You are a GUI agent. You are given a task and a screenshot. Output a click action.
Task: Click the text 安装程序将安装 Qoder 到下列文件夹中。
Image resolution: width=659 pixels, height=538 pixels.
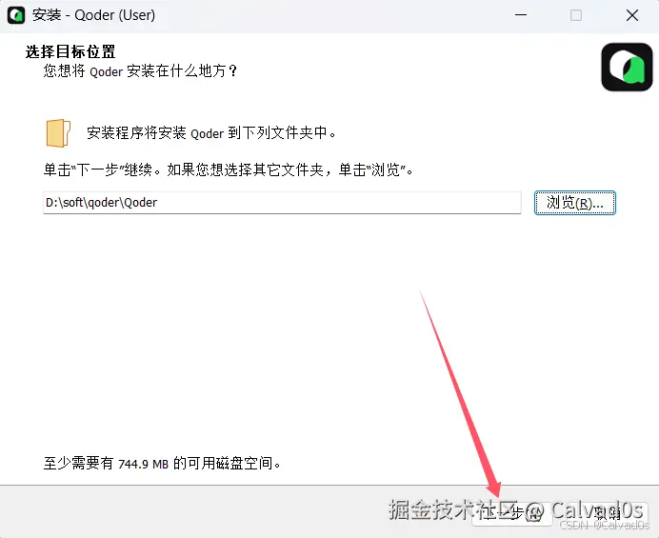[x=211, y=132]
